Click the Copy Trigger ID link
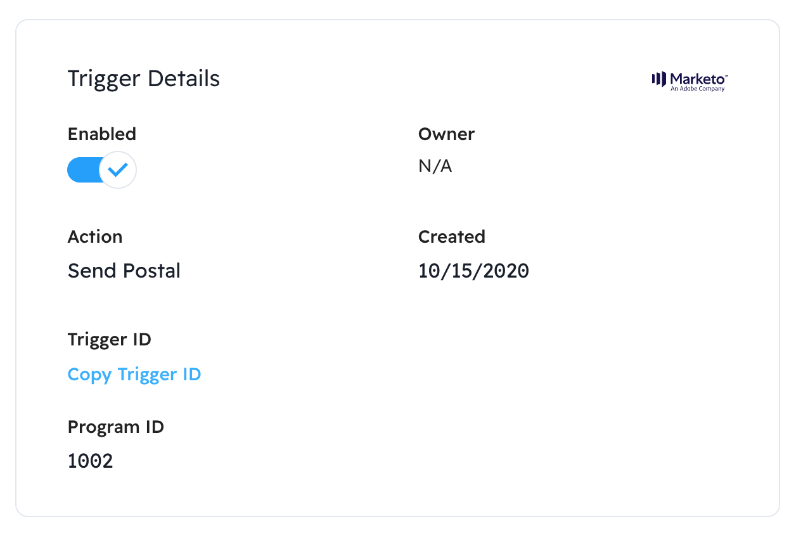This screenshot has height=540, width=796. coord(134,375)
